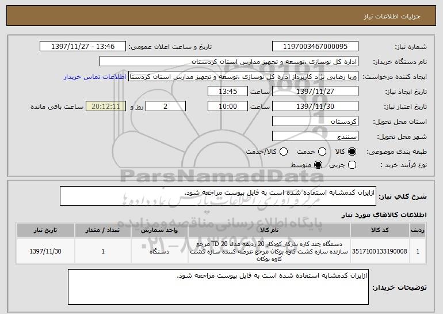Click the remaining time countdown 20:12:11
443x314 pixels.
coord(106,107)
